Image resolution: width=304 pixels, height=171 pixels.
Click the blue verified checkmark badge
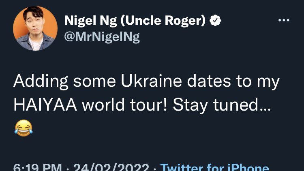(215, 21)
